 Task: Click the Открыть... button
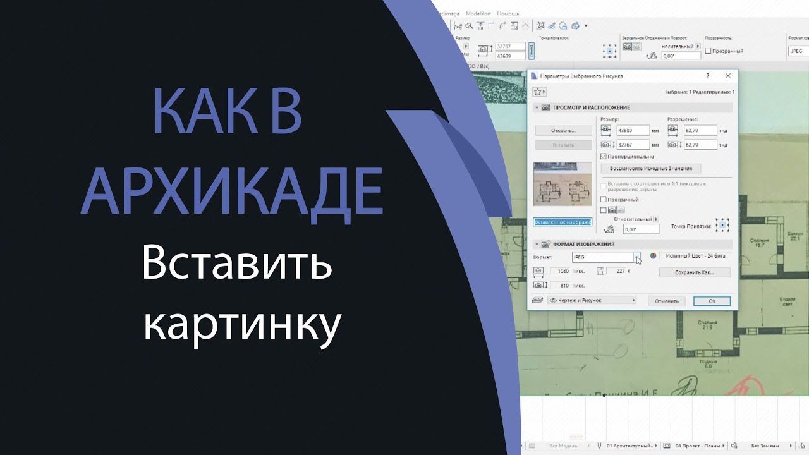pyautogui.click(x=563, y=131)
